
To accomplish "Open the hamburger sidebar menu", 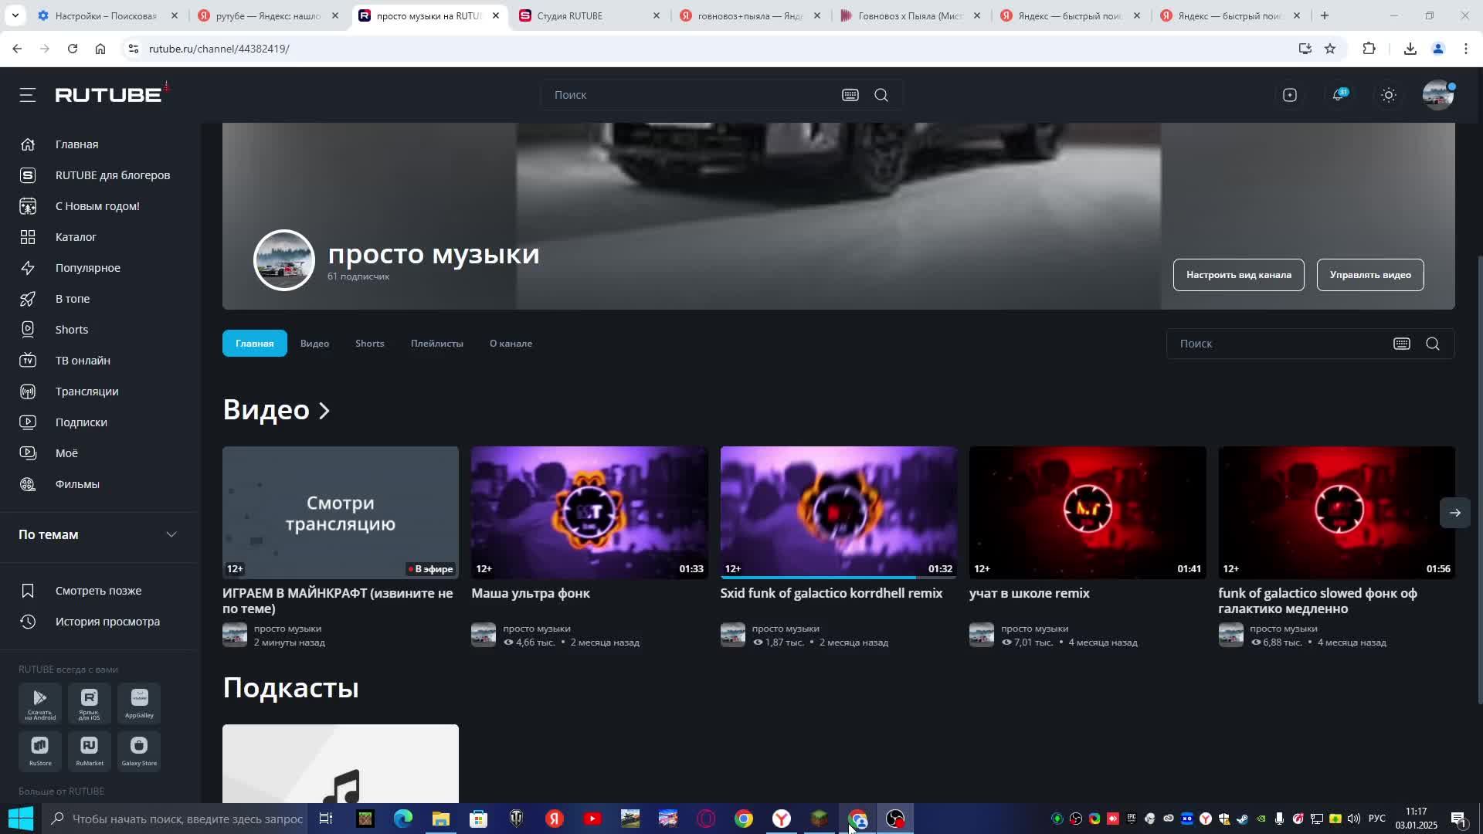I will [28, 95].
